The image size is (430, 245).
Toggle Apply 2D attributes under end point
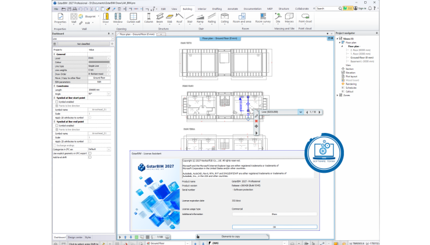pyautogui.click(x=90, y=141)
